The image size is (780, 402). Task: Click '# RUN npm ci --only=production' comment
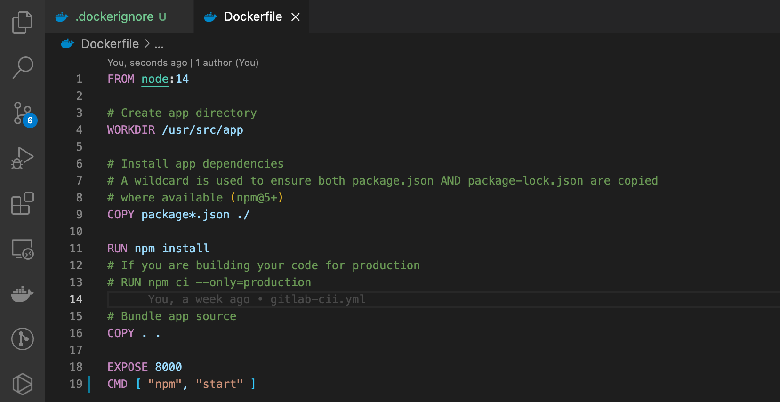coord(209,282)
